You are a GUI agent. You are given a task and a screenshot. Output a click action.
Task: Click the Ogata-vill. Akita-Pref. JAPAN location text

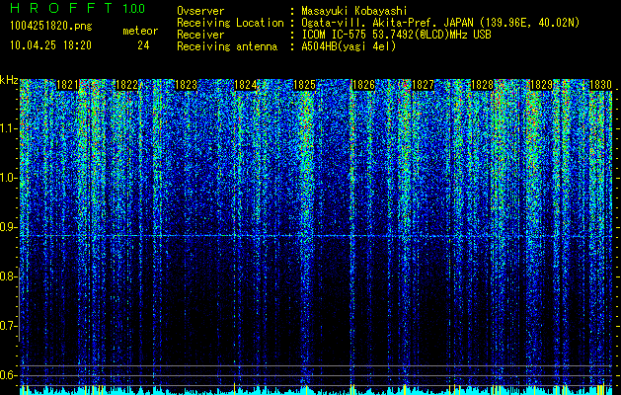pyautogui.click(x=440, y=23)
